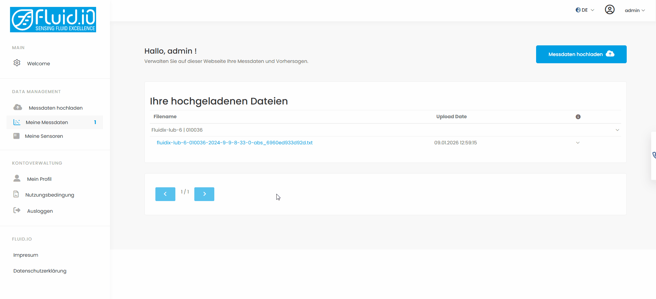Open Impresum page from sidebar
656x299 pixels.
26,255
